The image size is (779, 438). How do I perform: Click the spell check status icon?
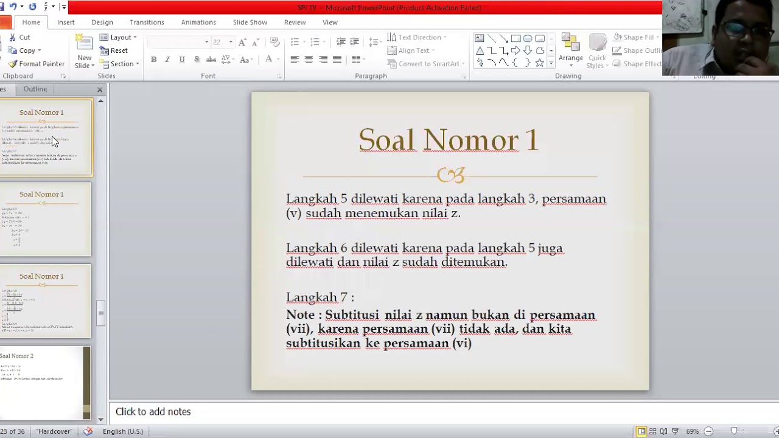(x=88, y=431)
